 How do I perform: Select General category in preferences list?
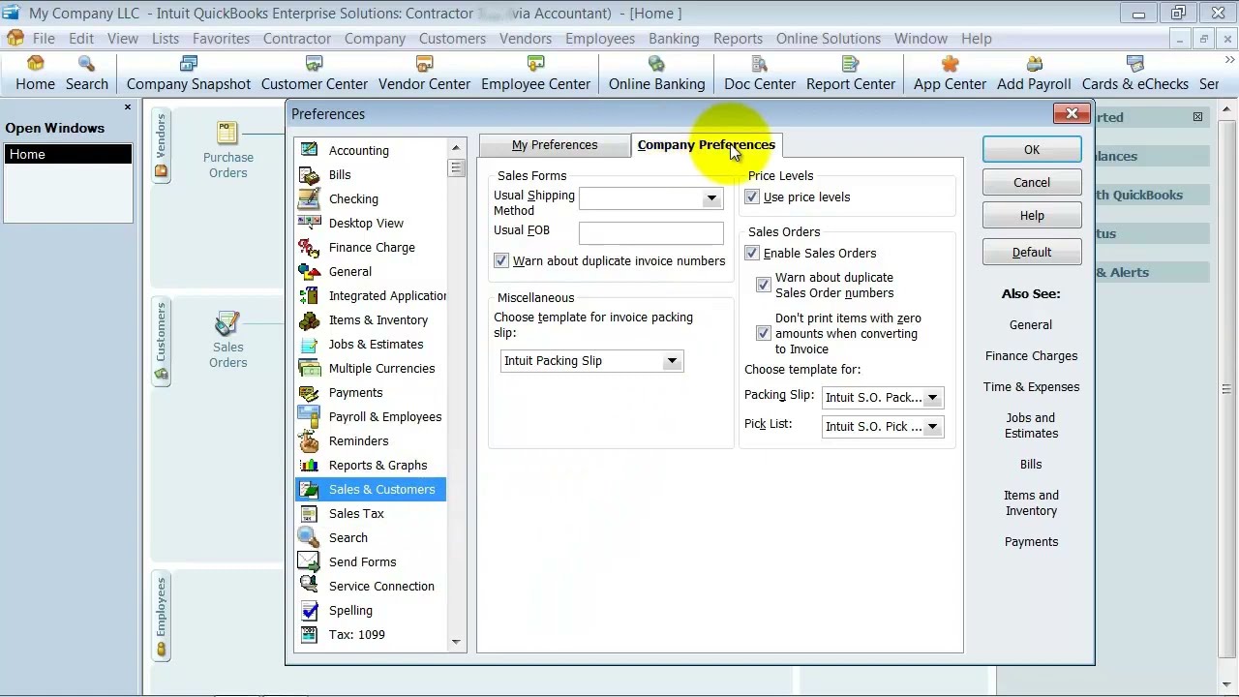point(370,271)
